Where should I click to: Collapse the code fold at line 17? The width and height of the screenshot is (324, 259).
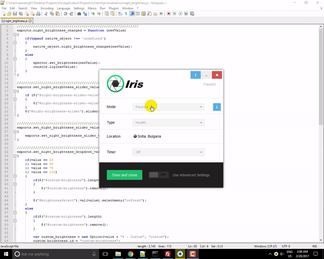15,91
